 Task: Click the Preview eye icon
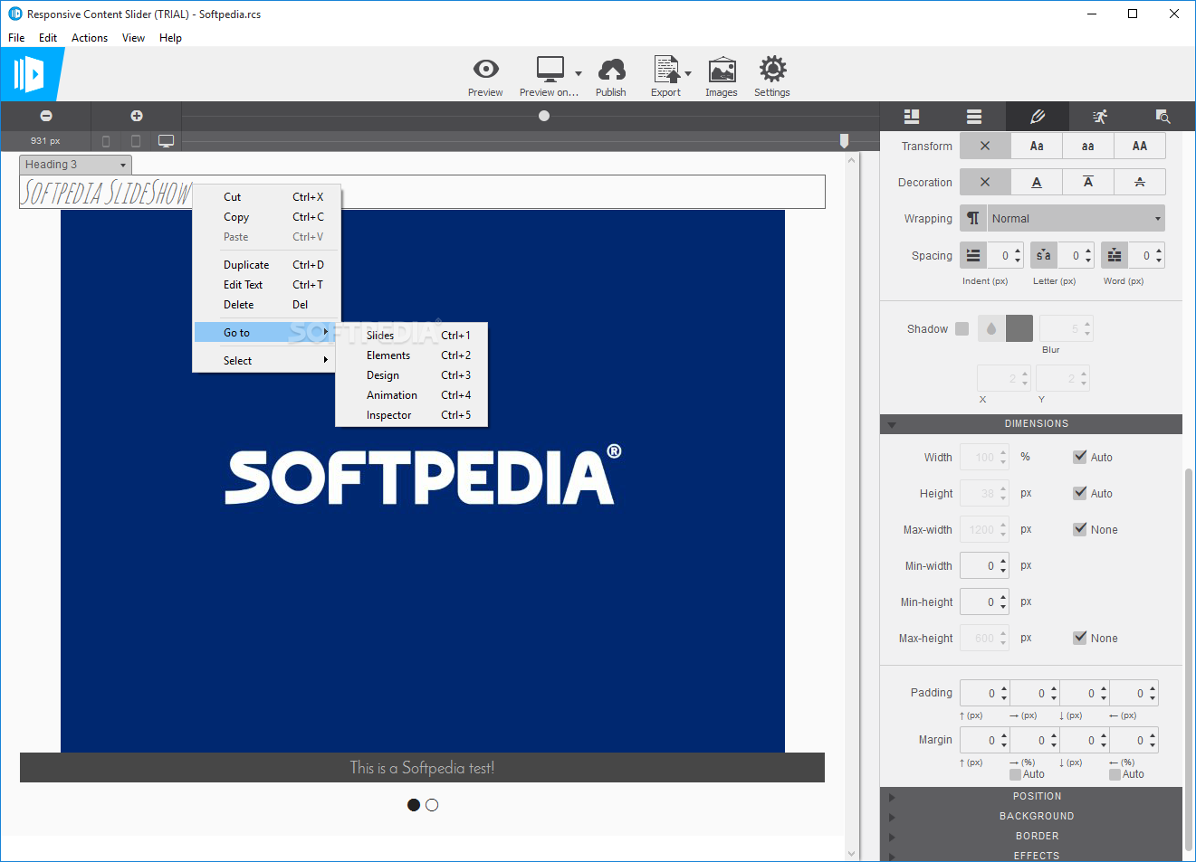485,70
